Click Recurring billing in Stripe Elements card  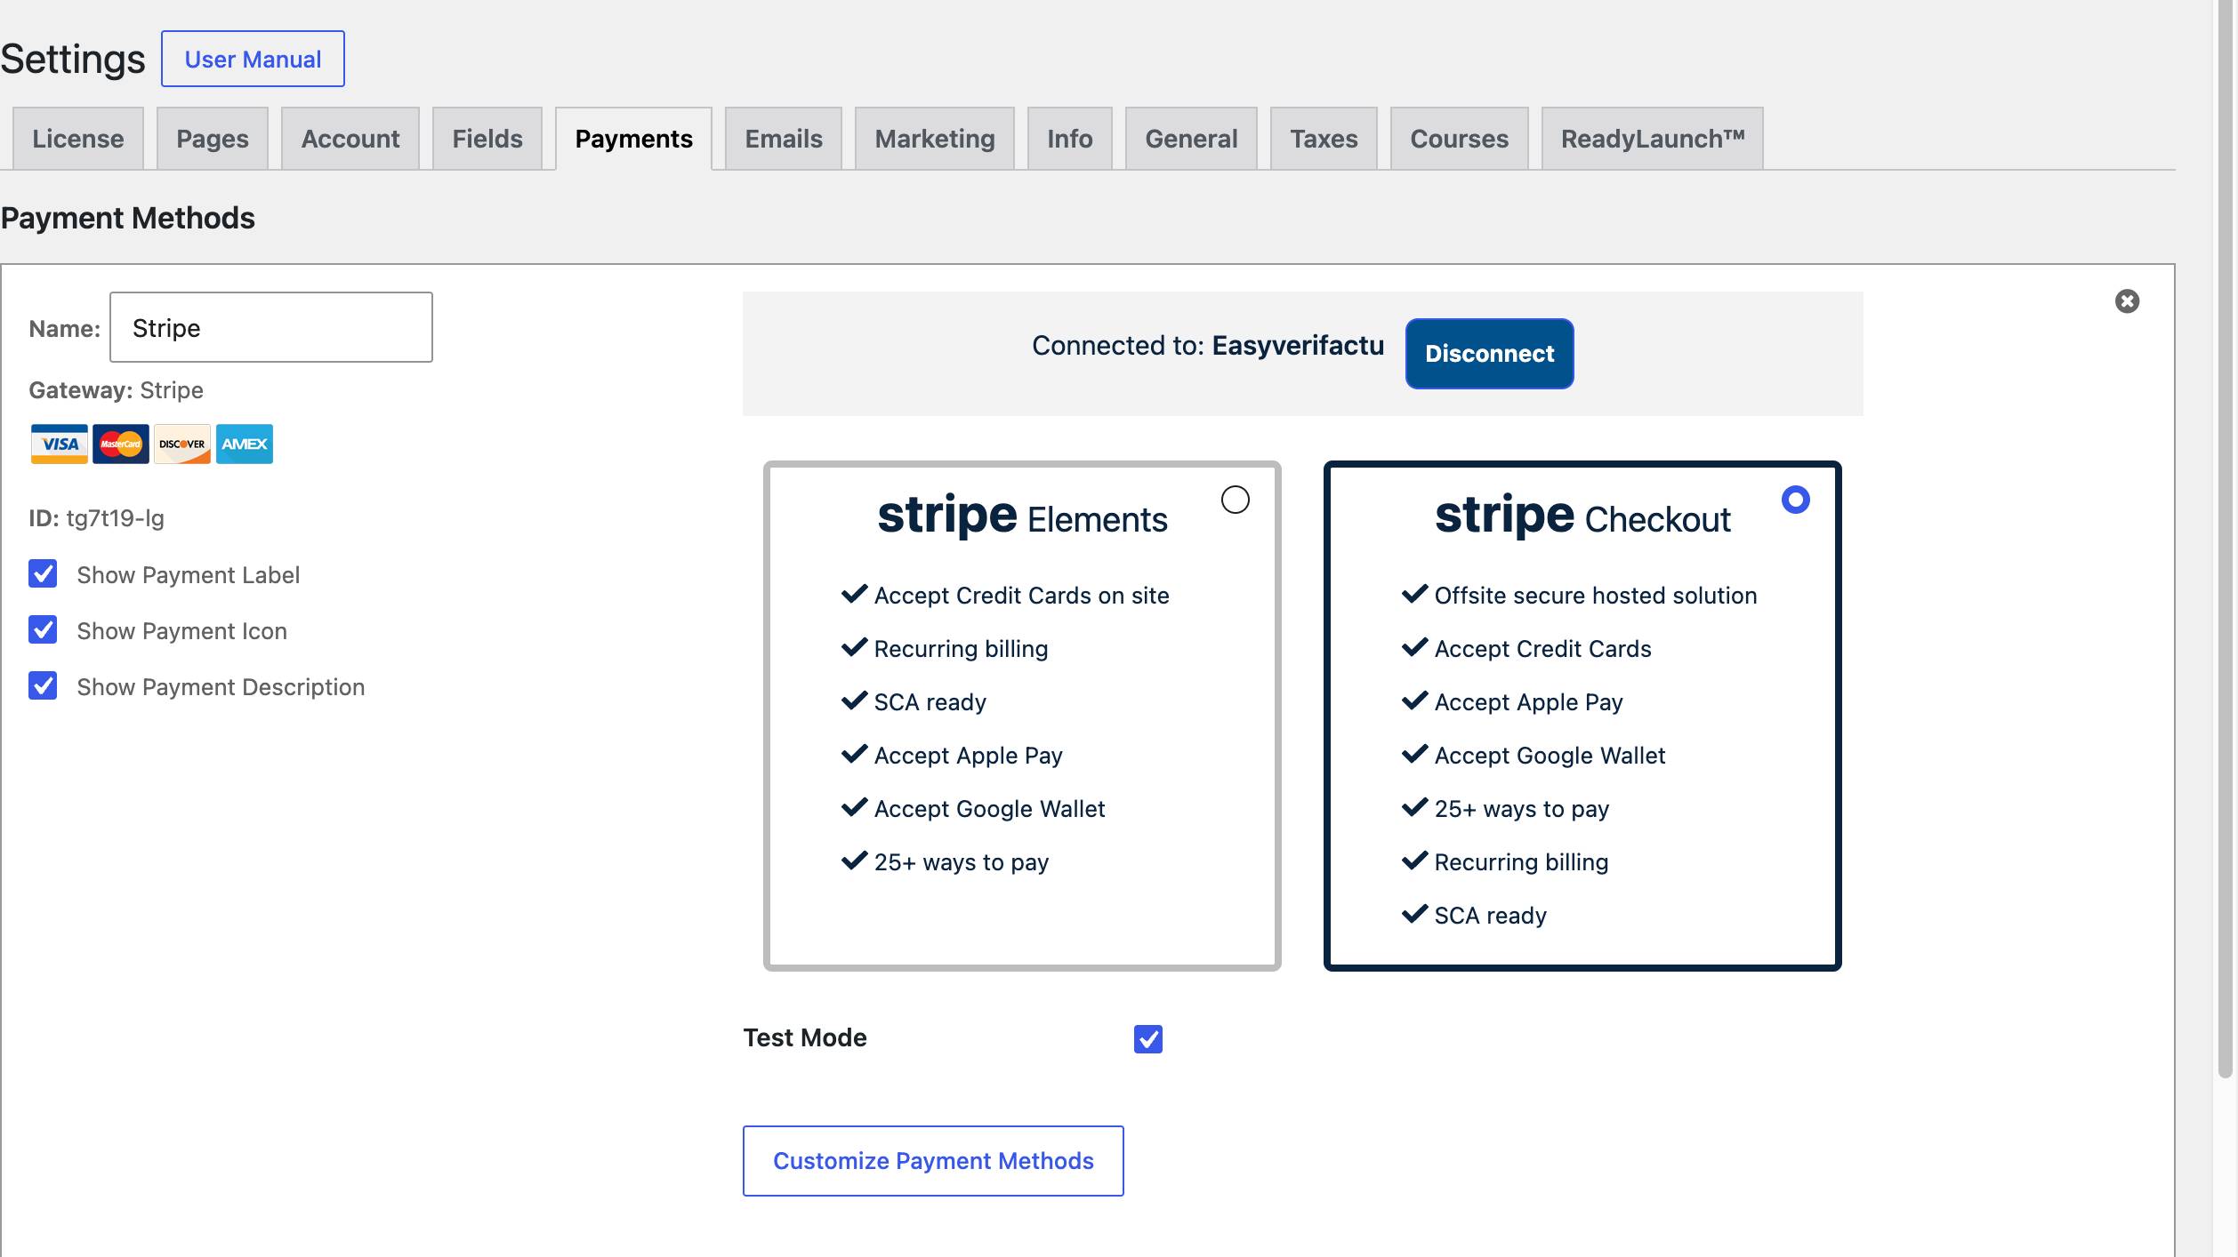point(962,649)
